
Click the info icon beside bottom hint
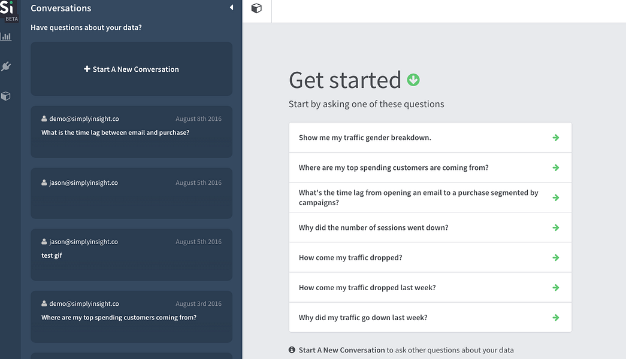coord(292,350)
